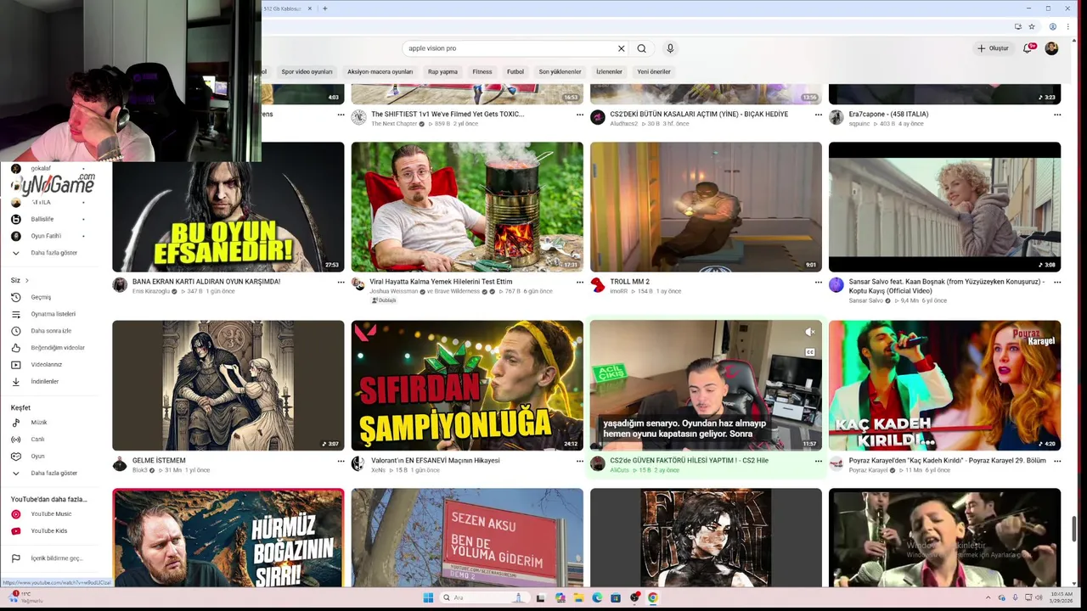Click the Poyraz Karayel channel avatar
Image resolution: width=1087 pixels, height=611 pixels.
tap(836, 464)
